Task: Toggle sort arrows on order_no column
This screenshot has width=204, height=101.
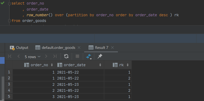Action: coord(52,65)
